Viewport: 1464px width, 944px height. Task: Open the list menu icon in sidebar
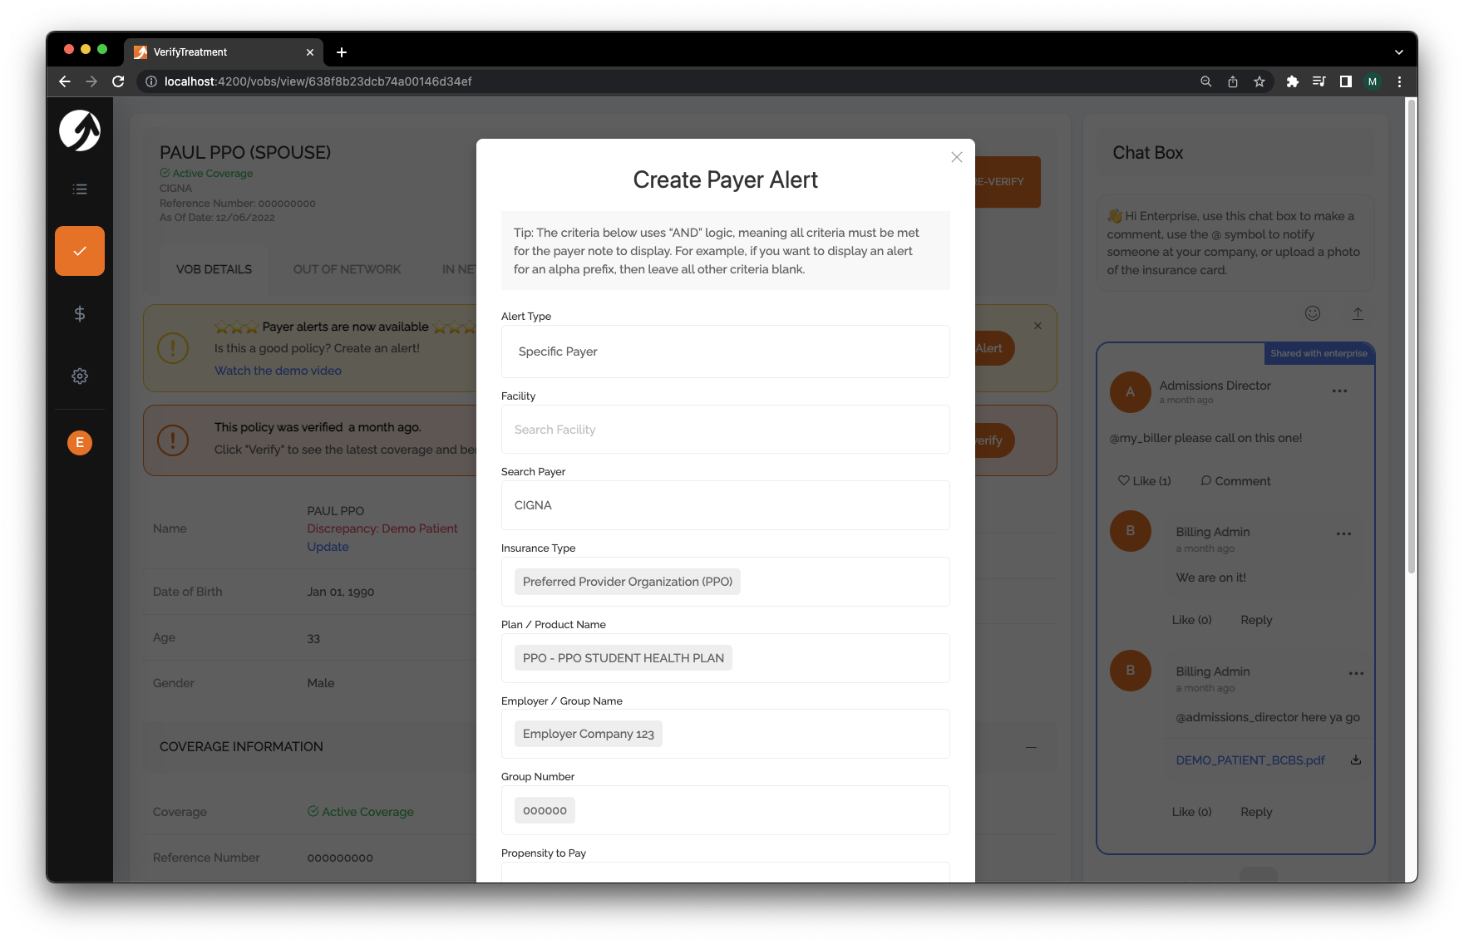point(80,189)
